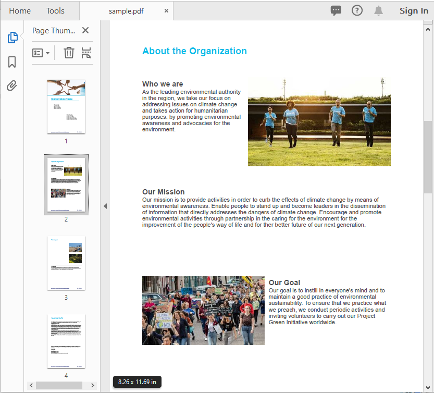Viewport: 434px width, 393px height.
Task: Click the Sign In button
Action: point(414,10)
